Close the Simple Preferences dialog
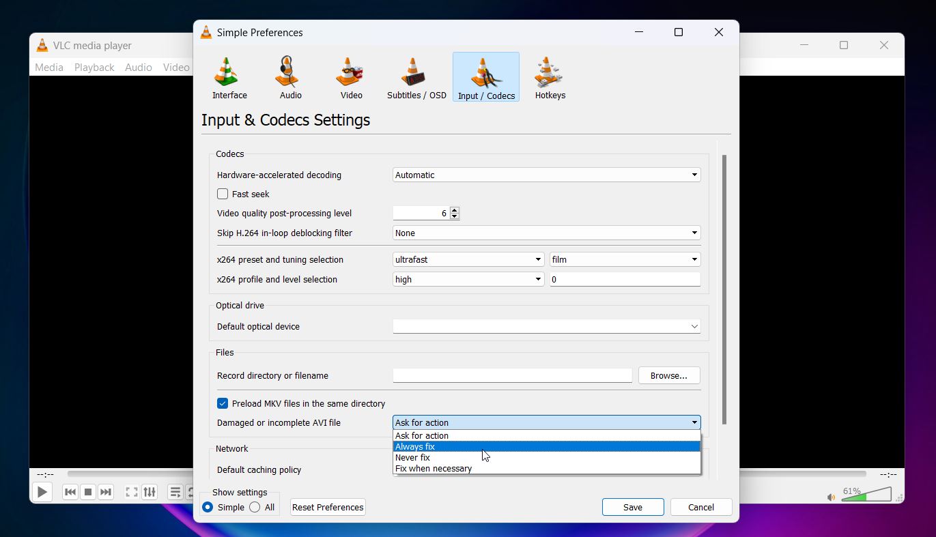This screenshot has height=537, width=936. (719, 32)
